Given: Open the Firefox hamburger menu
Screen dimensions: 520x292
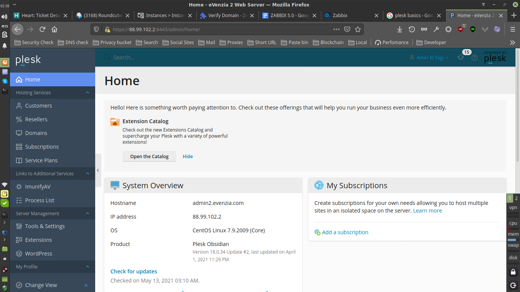Looking at the screenshot, I should tap(513, 29).
